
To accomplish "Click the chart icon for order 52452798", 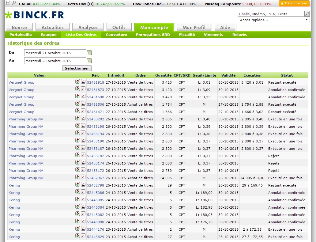I will pos(83,184).
